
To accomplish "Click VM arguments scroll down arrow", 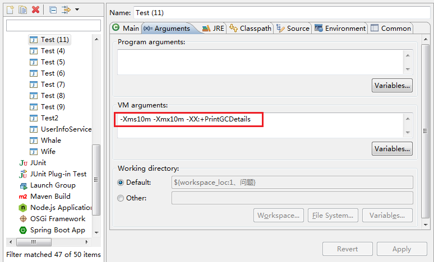I will (x=408, y=132).
